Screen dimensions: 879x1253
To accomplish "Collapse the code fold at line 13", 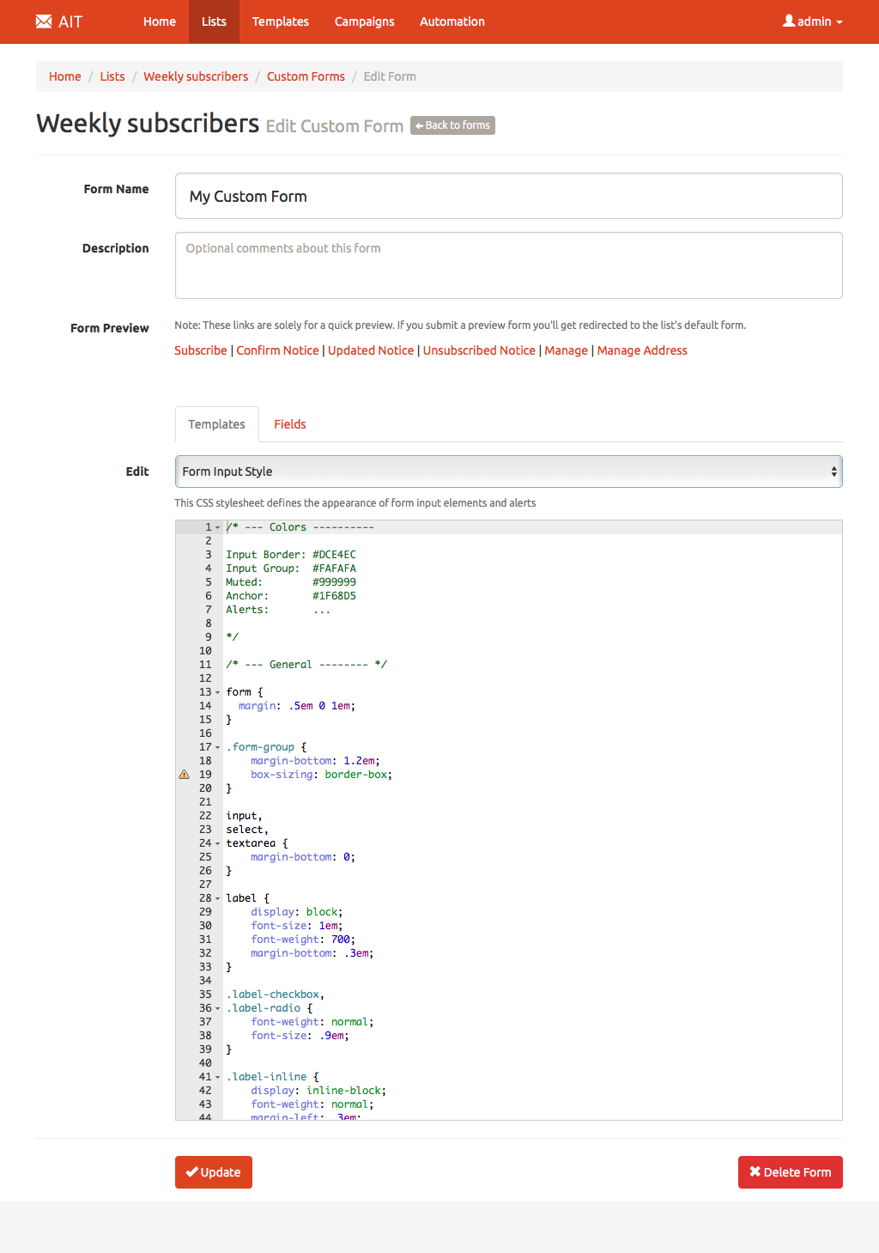I will 218,693.
